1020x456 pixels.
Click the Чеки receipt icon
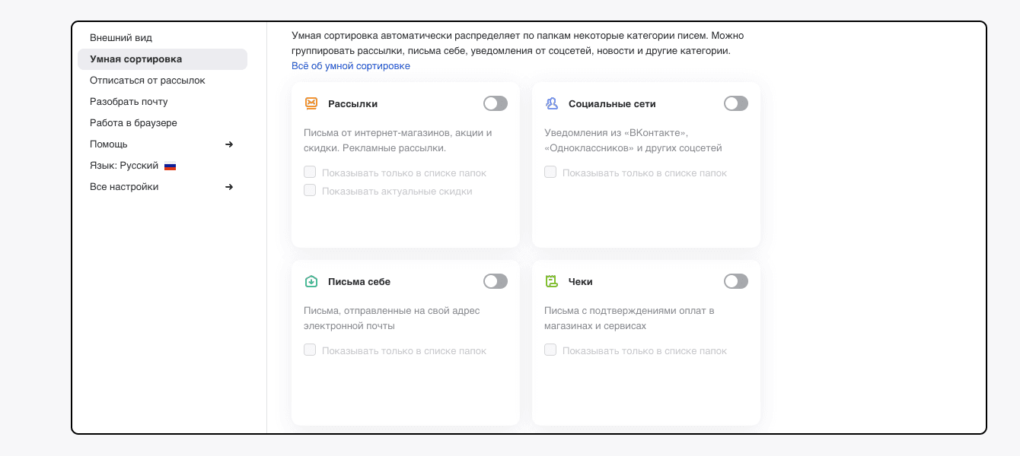coord(551,281)
